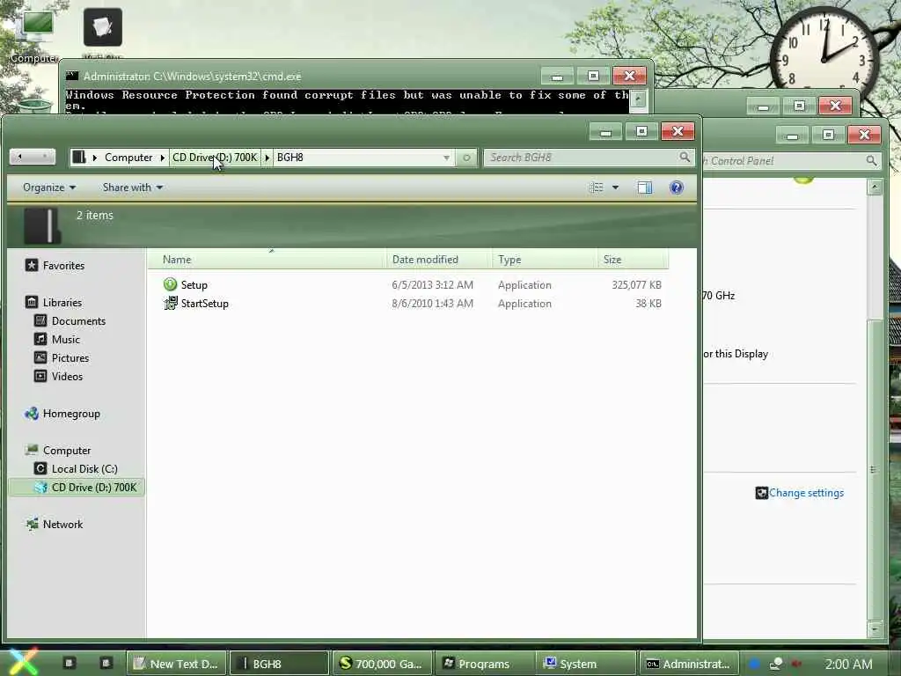
Task: Sort files by Size column header
Action: 633,260
